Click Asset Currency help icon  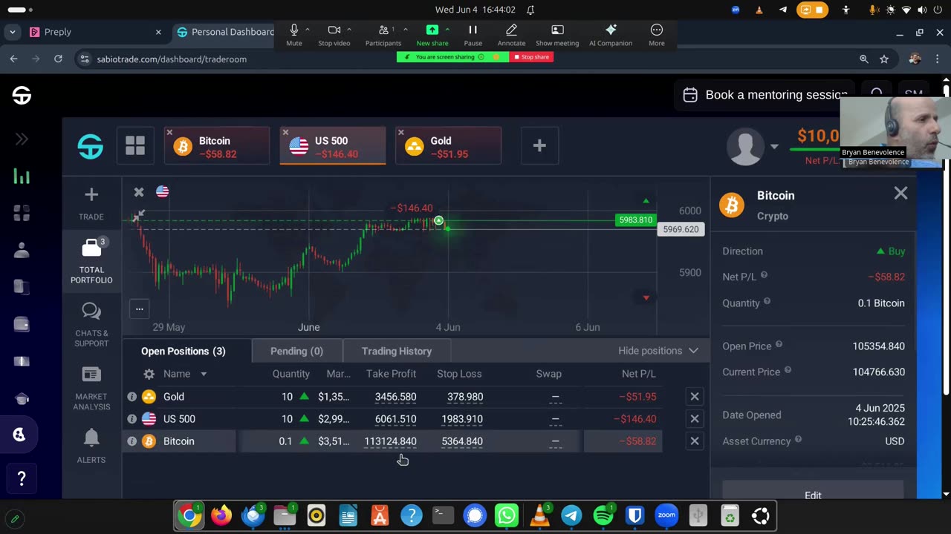pyautogui.click(x=798, y=440)
